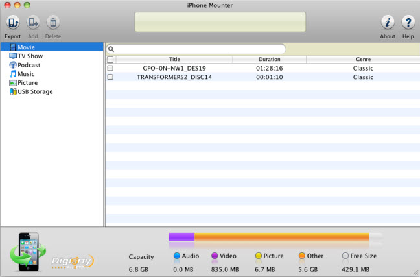The width and height of the screenshot is (420, 277).
Task: Select the USB Storage icon
Action: [13, 91]
